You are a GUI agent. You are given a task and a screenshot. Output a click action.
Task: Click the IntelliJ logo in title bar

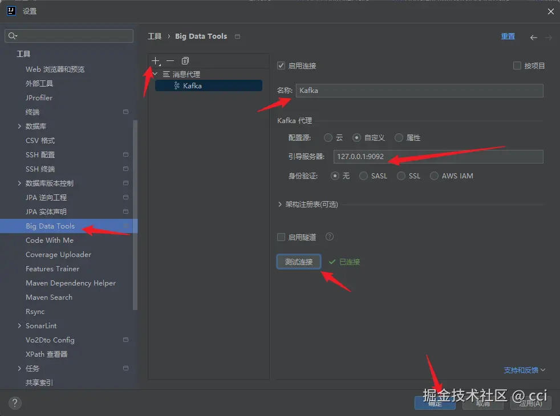click(x=11, y=11)
